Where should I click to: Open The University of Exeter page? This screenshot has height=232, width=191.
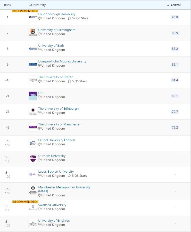(x=55, y=77)
